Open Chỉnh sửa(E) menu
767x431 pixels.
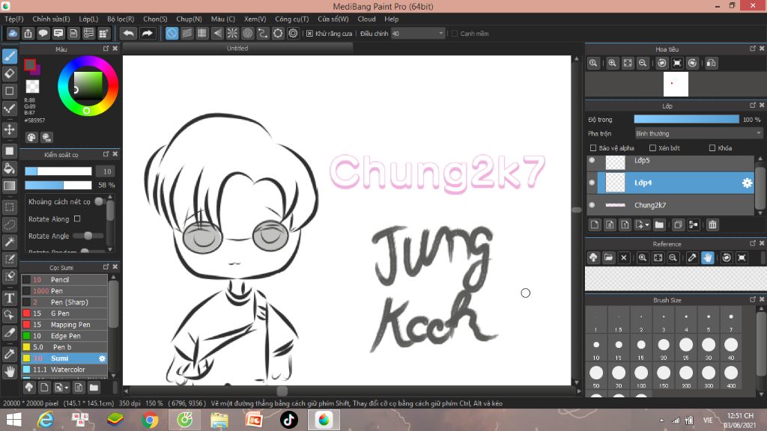point(51,19)
